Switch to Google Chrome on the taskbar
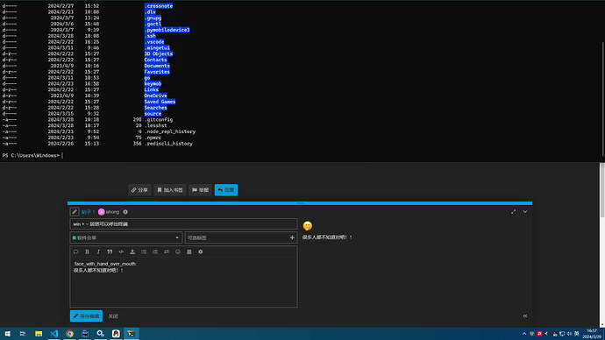Screen dimensions: 605x340 pyautogui.click(x=69, y=334)
